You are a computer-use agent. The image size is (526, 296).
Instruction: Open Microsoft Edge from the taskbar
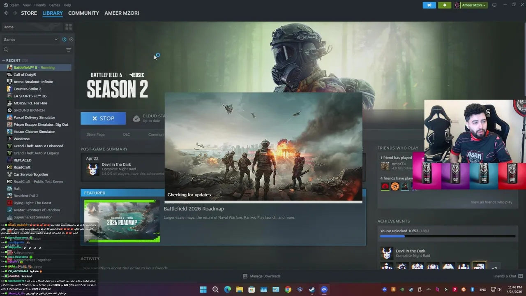(227, 289)
